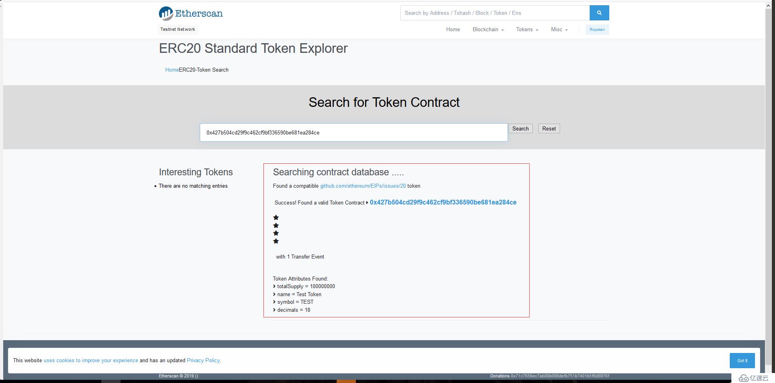Expand the Misc dropdown menu
The image size is (775, 383).
559,30
